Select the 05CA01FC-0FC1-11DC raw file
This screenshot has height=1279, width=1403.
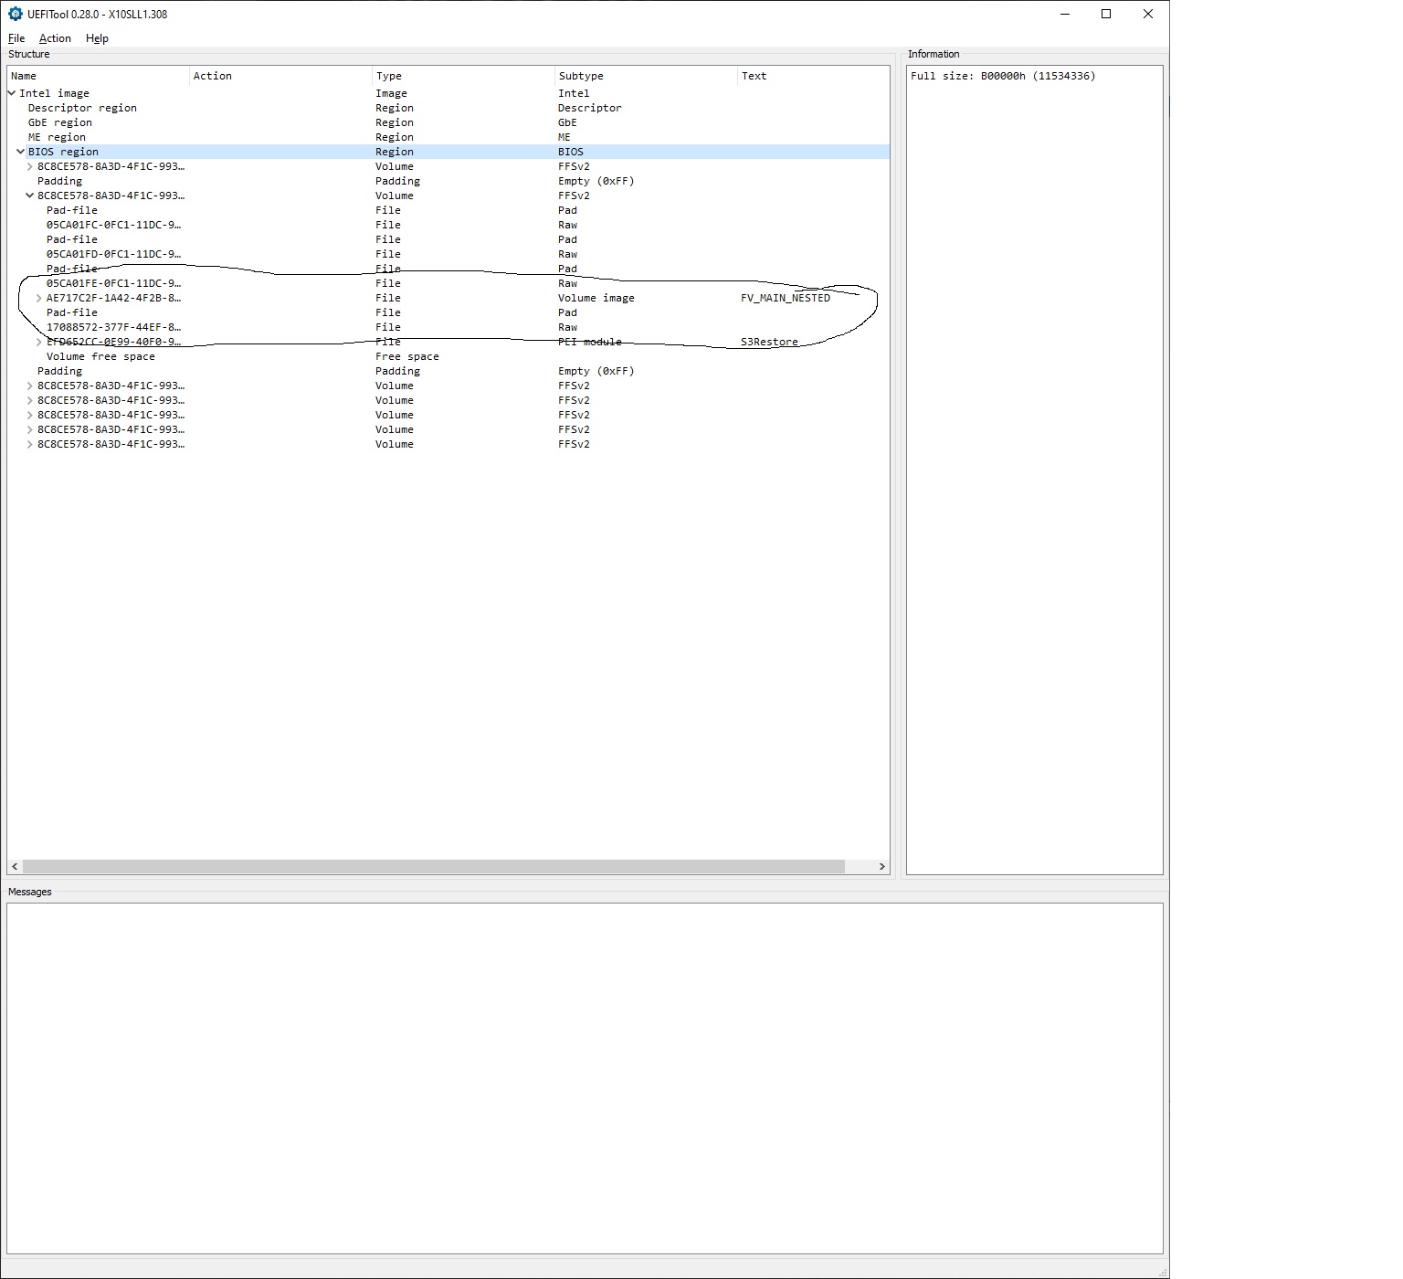click(448, 225)
